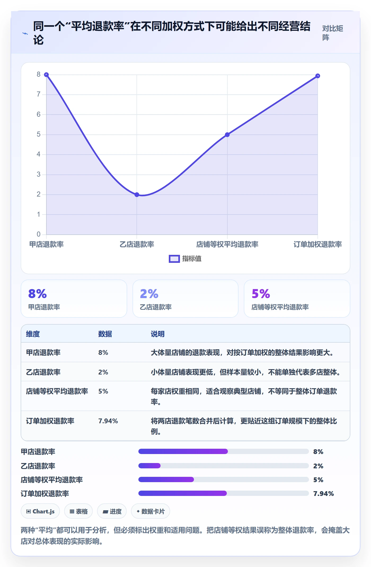Click the 数据卡片 tag chip
This screenshot has width=371, height=567.
click(151, 511)
